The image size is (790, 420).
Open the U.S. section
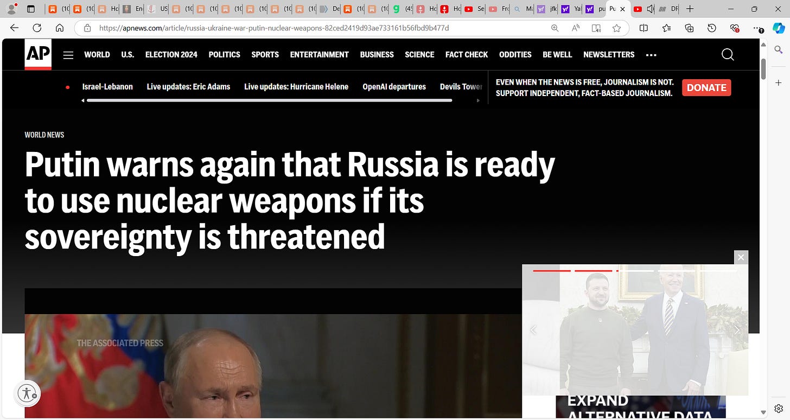click(128, 55)
